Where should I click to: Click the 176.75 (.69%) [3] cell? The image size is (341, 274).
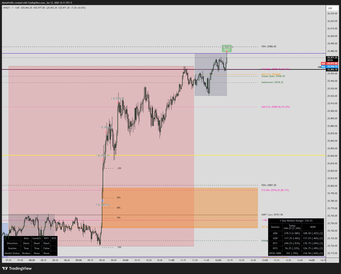coord(313,243)
